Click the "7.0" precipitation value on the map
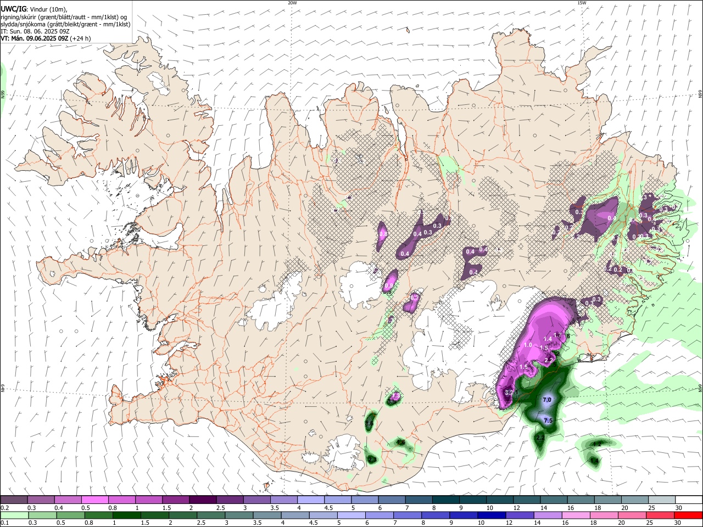The width and height of the screenshot is (703, 527). [546, 400]
